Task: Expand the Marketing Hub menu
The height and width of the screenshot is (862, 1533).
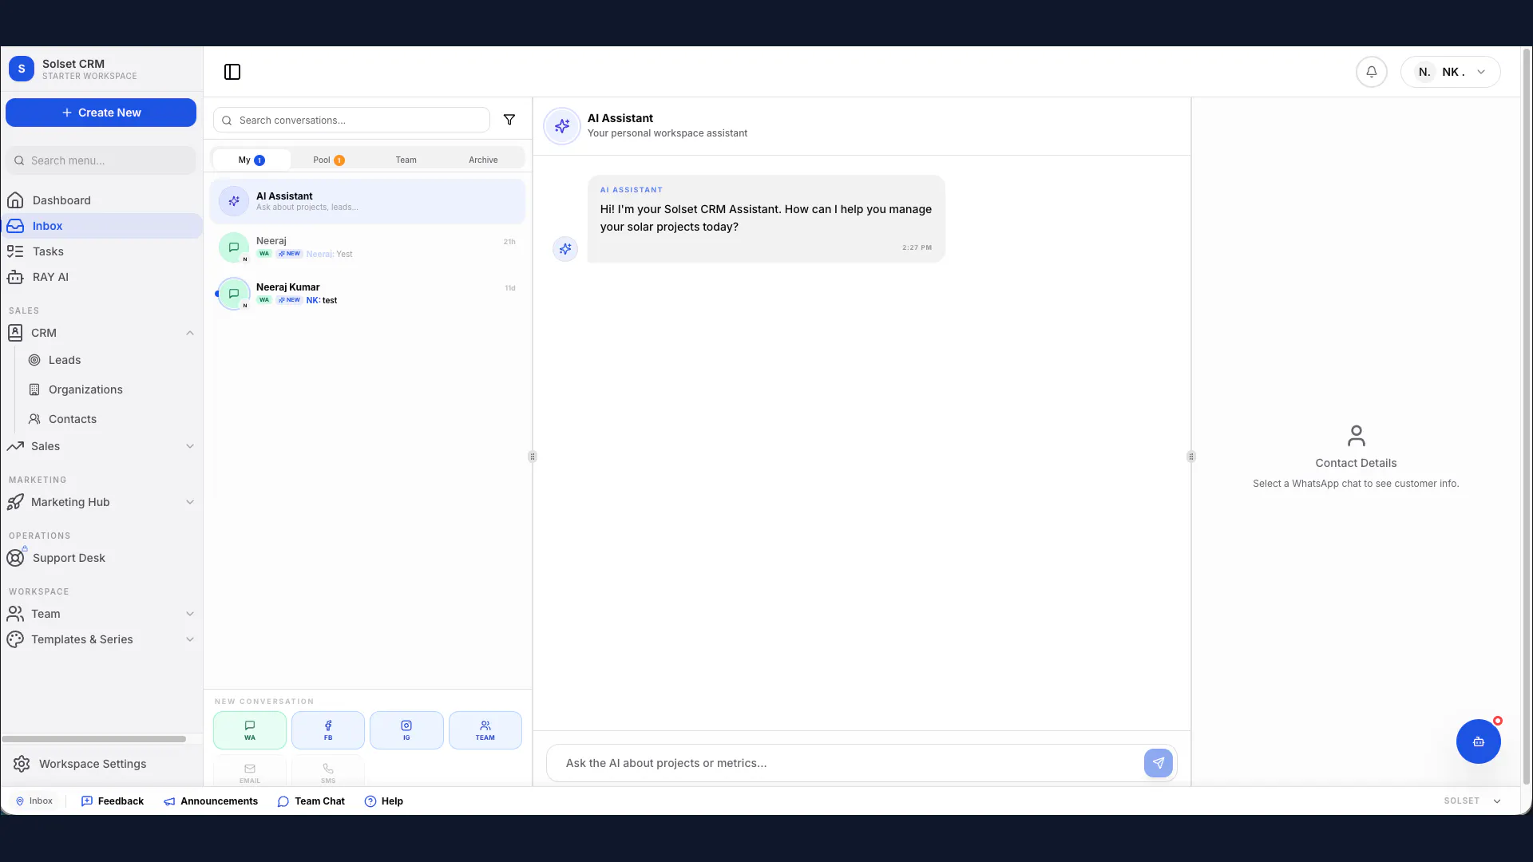Action: (101, 502)
